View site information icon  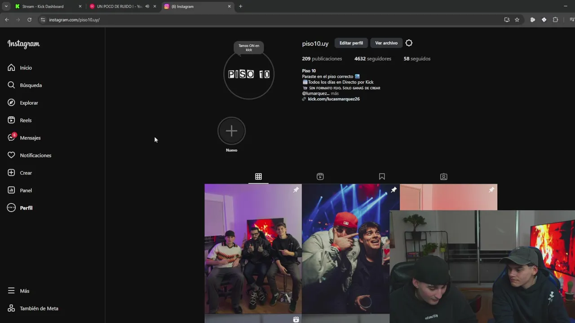click(x=43, y=20)
